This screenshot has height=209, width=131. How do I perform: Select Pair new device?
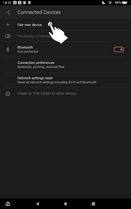(65, 25)
